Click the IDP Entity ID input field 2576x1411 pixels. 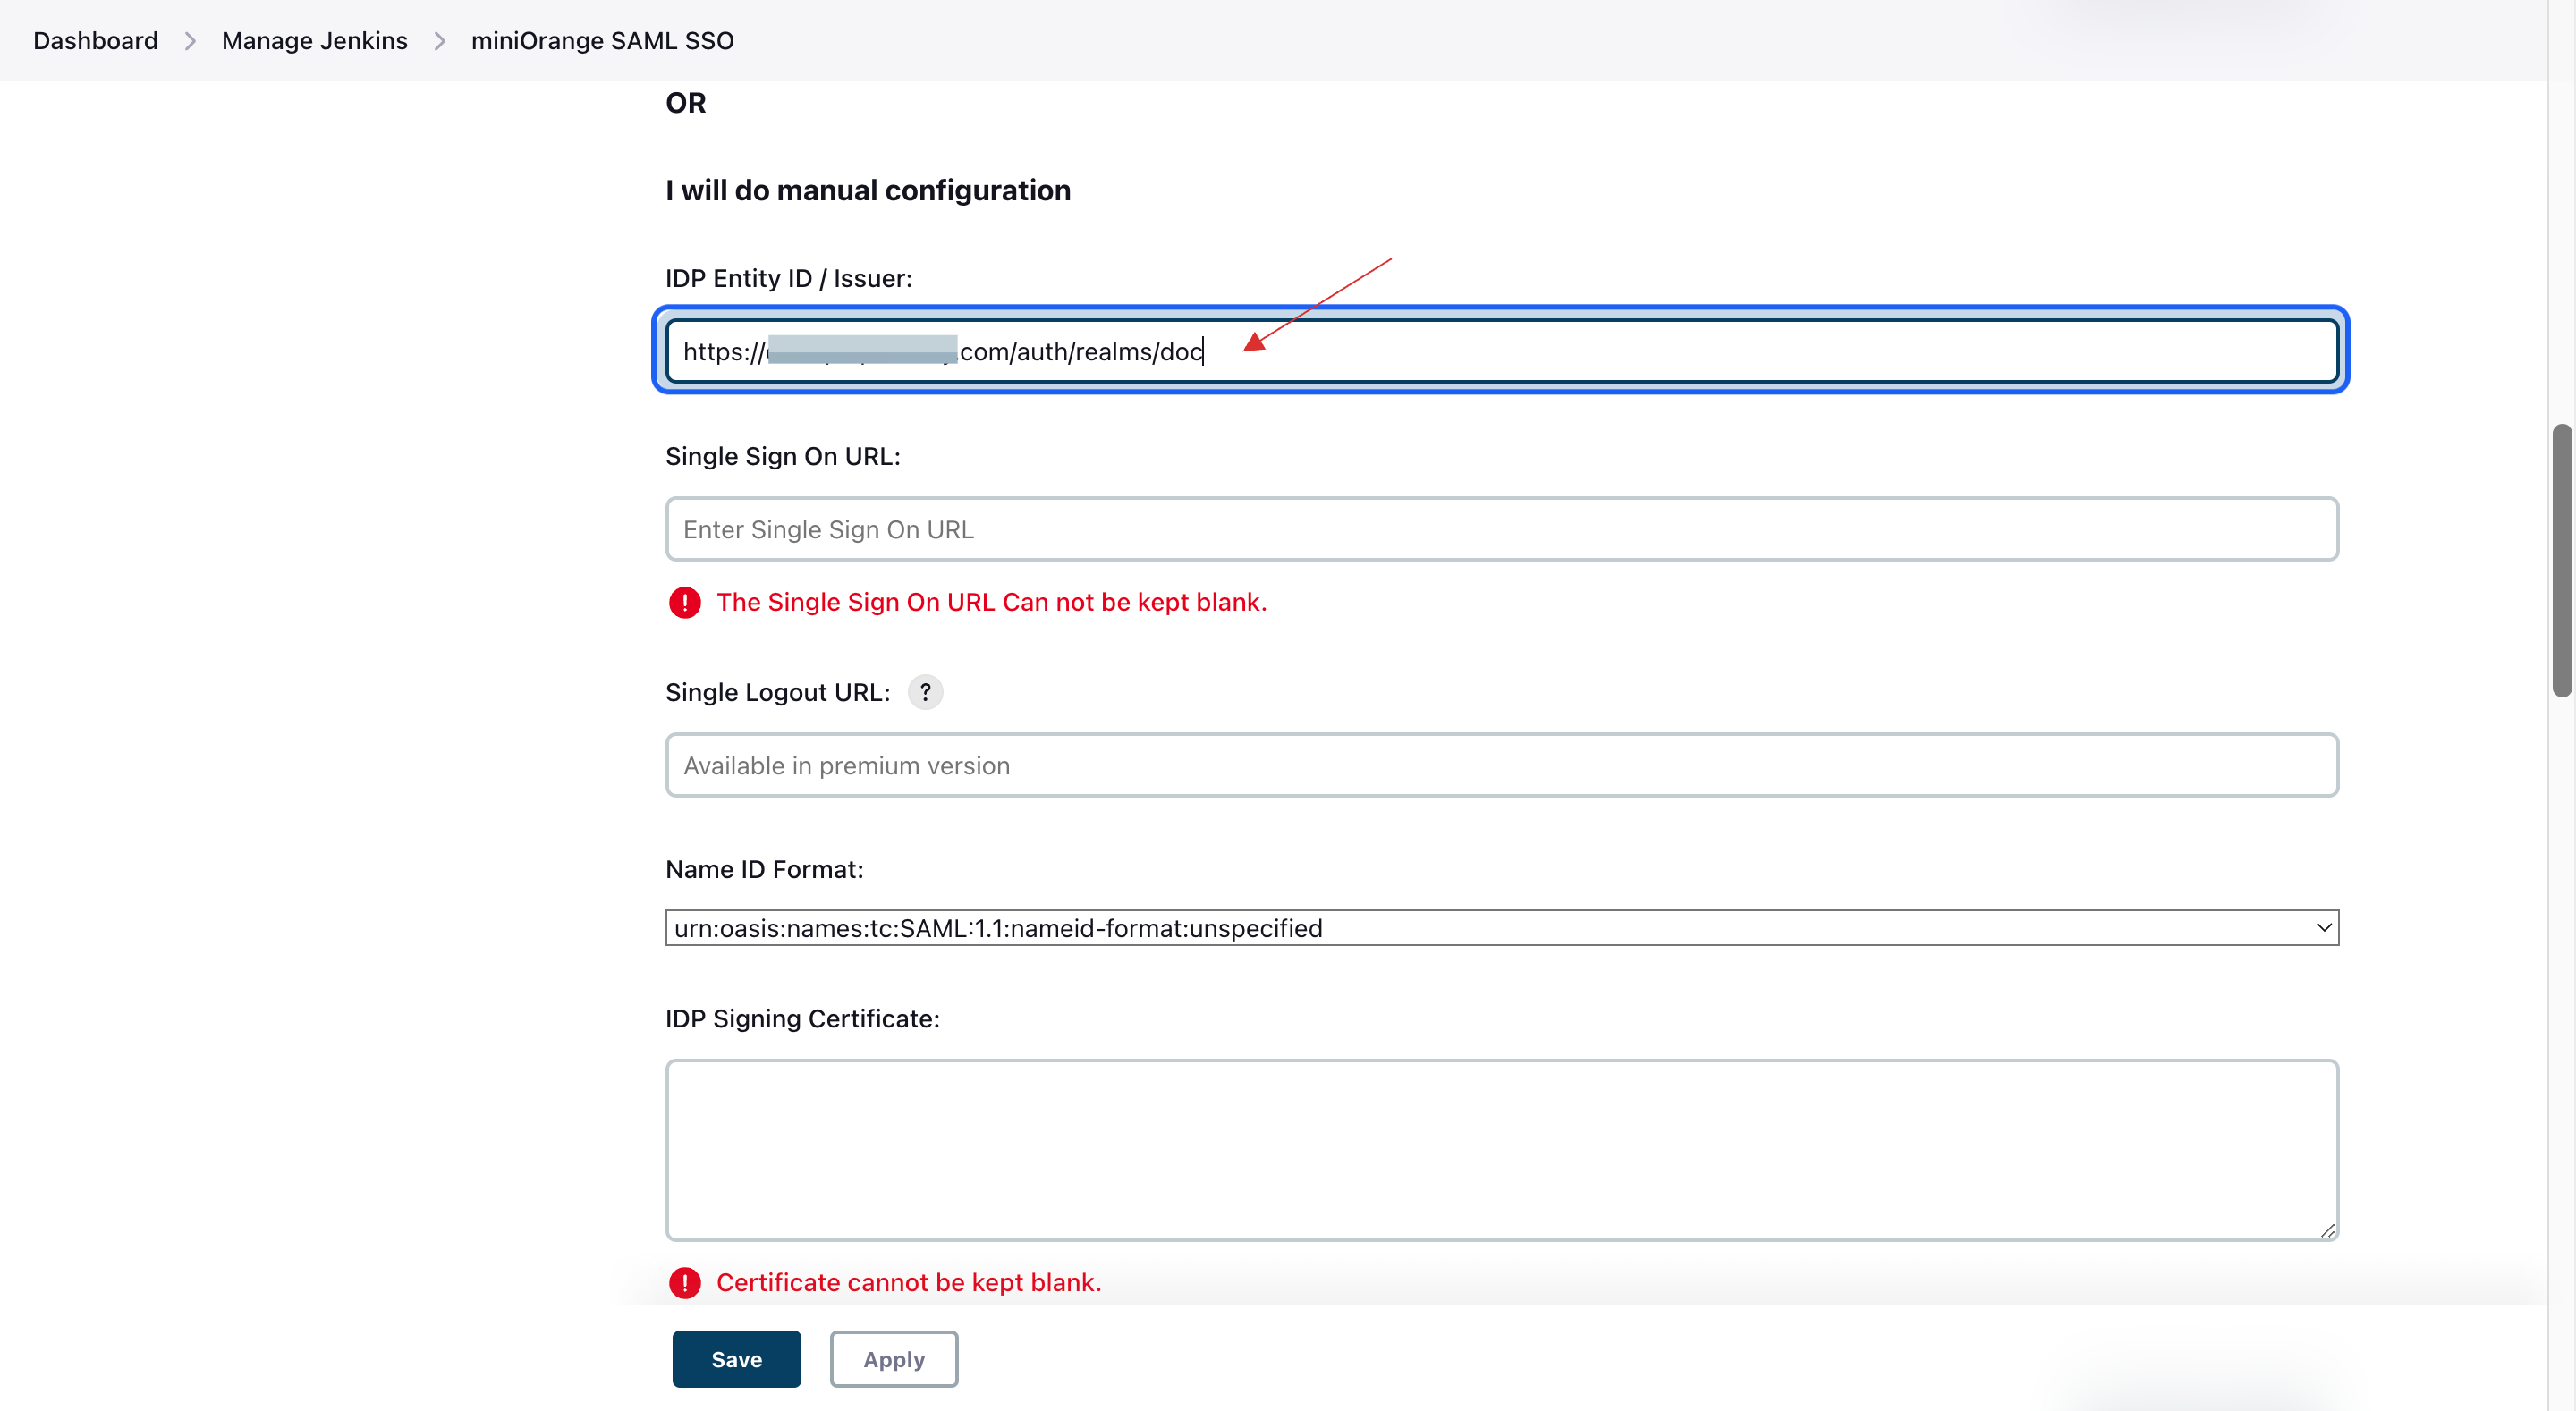click(x=1500, y=350)
